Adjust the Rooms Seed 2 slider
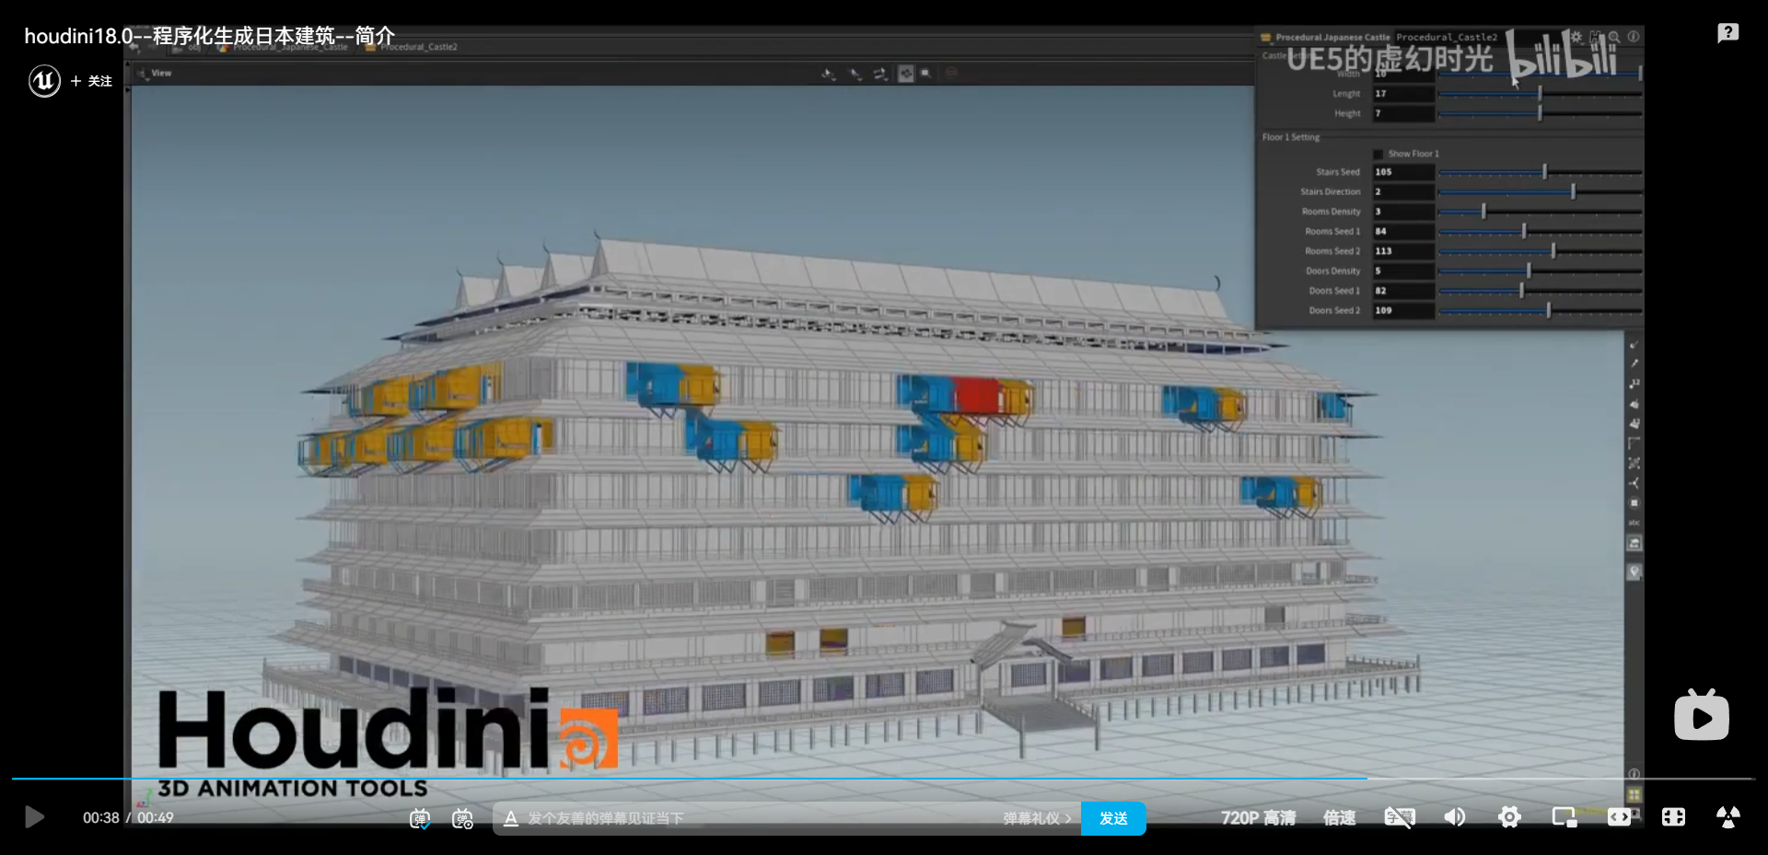 (1540, 251)
